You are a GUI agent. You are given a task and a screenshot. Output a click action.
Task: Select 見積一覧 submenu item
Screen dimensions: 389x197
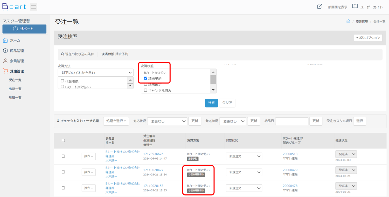pyautogui.click(x=15, y=98)
